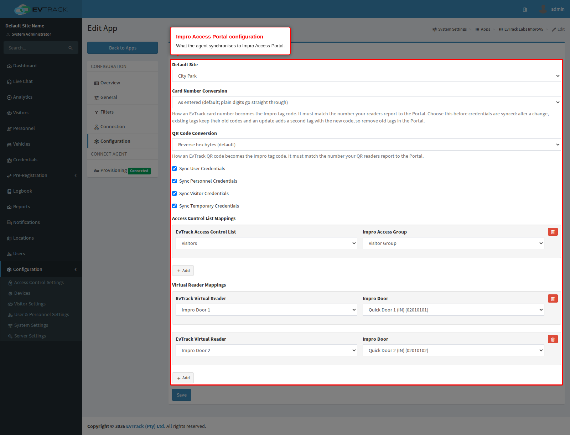Add a new access control list mapping
Screen dimensions: 570x435
coord(183,271)
